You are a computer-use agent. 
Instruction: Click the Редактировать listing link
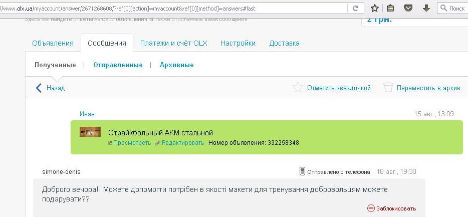(x=183, y=143)
